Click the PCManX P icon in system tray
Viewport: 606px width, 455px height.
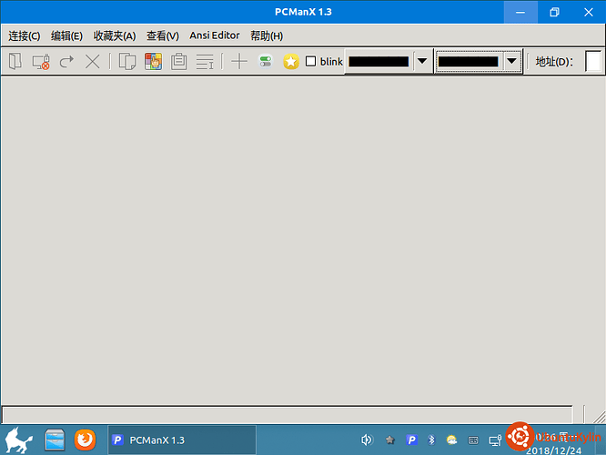411,440
